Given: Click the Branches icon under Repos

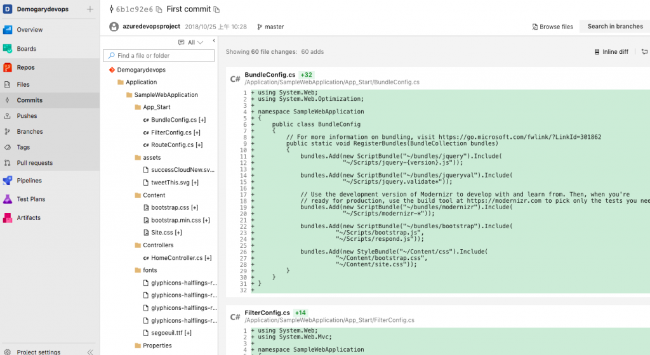Looking at the screenshot, I should click(7, 132).
